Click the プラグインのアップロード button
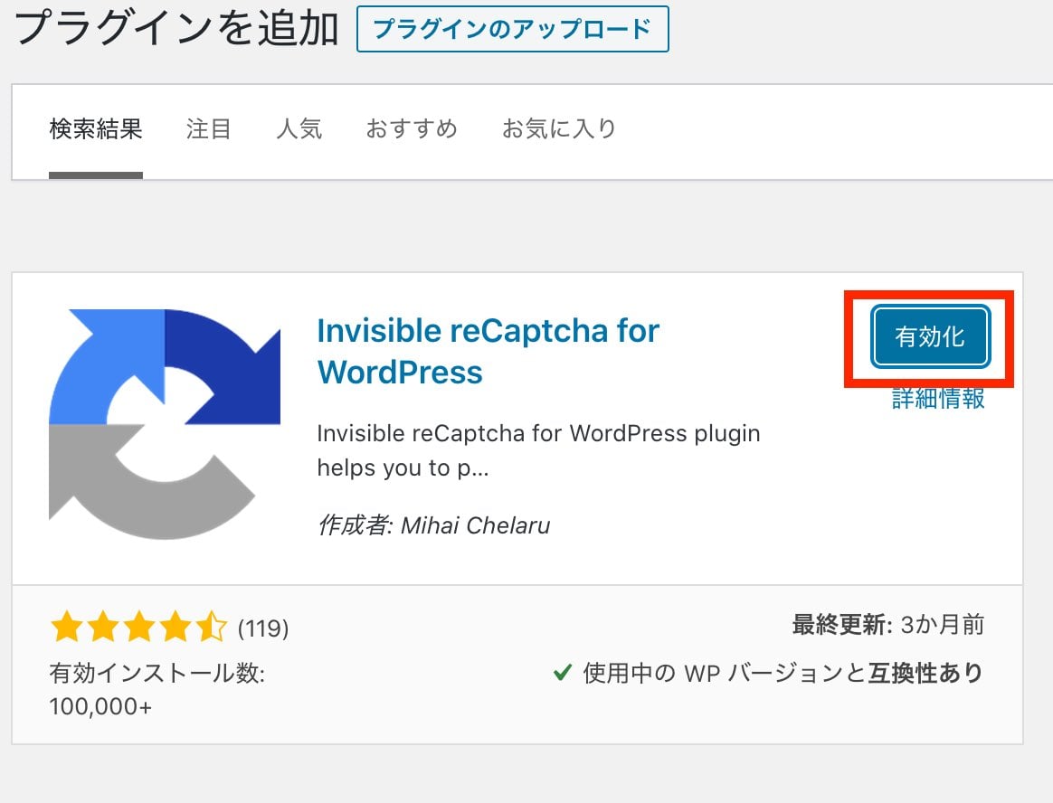The width and height of the screenshot is (1053, 803). tap(512, 29)
